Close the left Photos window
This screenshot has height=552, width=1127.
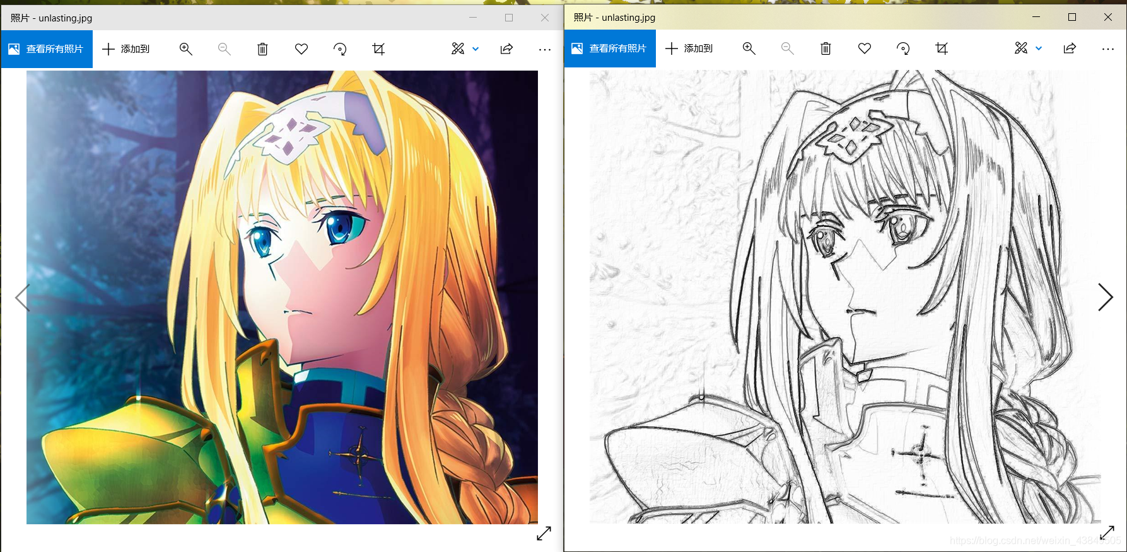point(545,18)
